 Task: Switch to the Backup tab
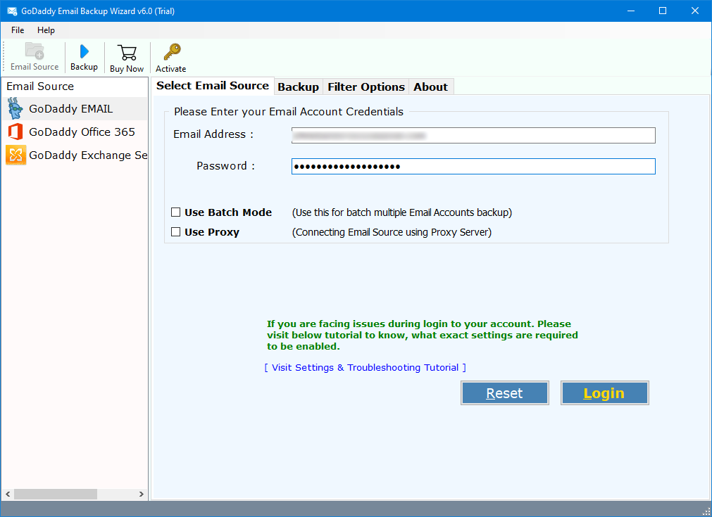[x=298, y=87]
